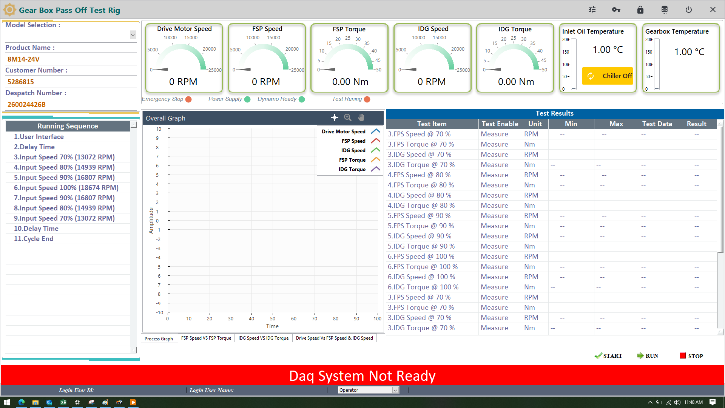Toggle the Chiller Off button
This screenshot has height=408, width=725.
[x=608, y=76]
